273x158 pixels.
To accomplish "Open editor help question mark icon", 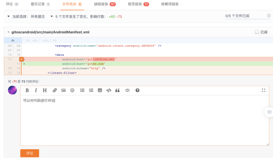I will click(138, 90).
